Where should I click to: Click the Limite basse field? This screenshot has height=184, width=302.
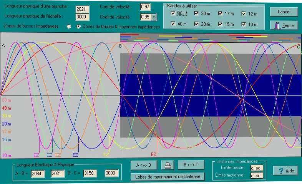point(257,168)
